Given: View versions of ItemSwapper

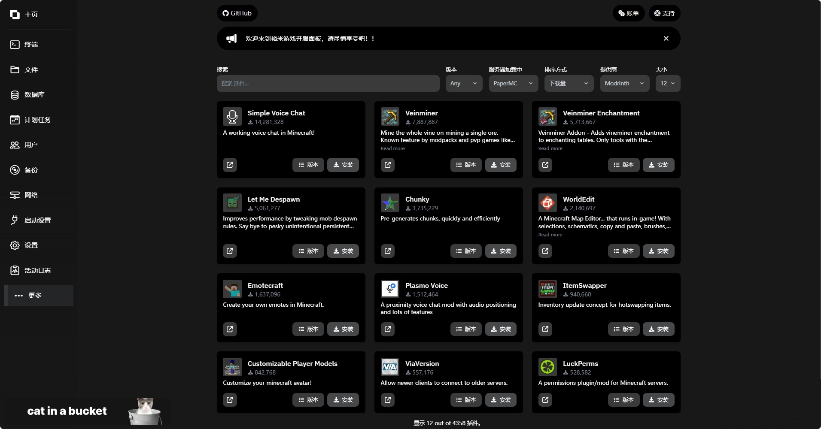Looking at the screenshot, I should pyautogui.click(x=624, y=329).
